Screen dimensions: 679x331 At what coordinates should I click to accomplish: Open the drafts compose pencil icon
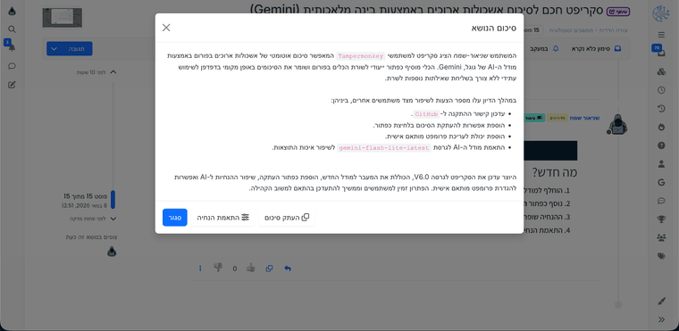[13, 85]
